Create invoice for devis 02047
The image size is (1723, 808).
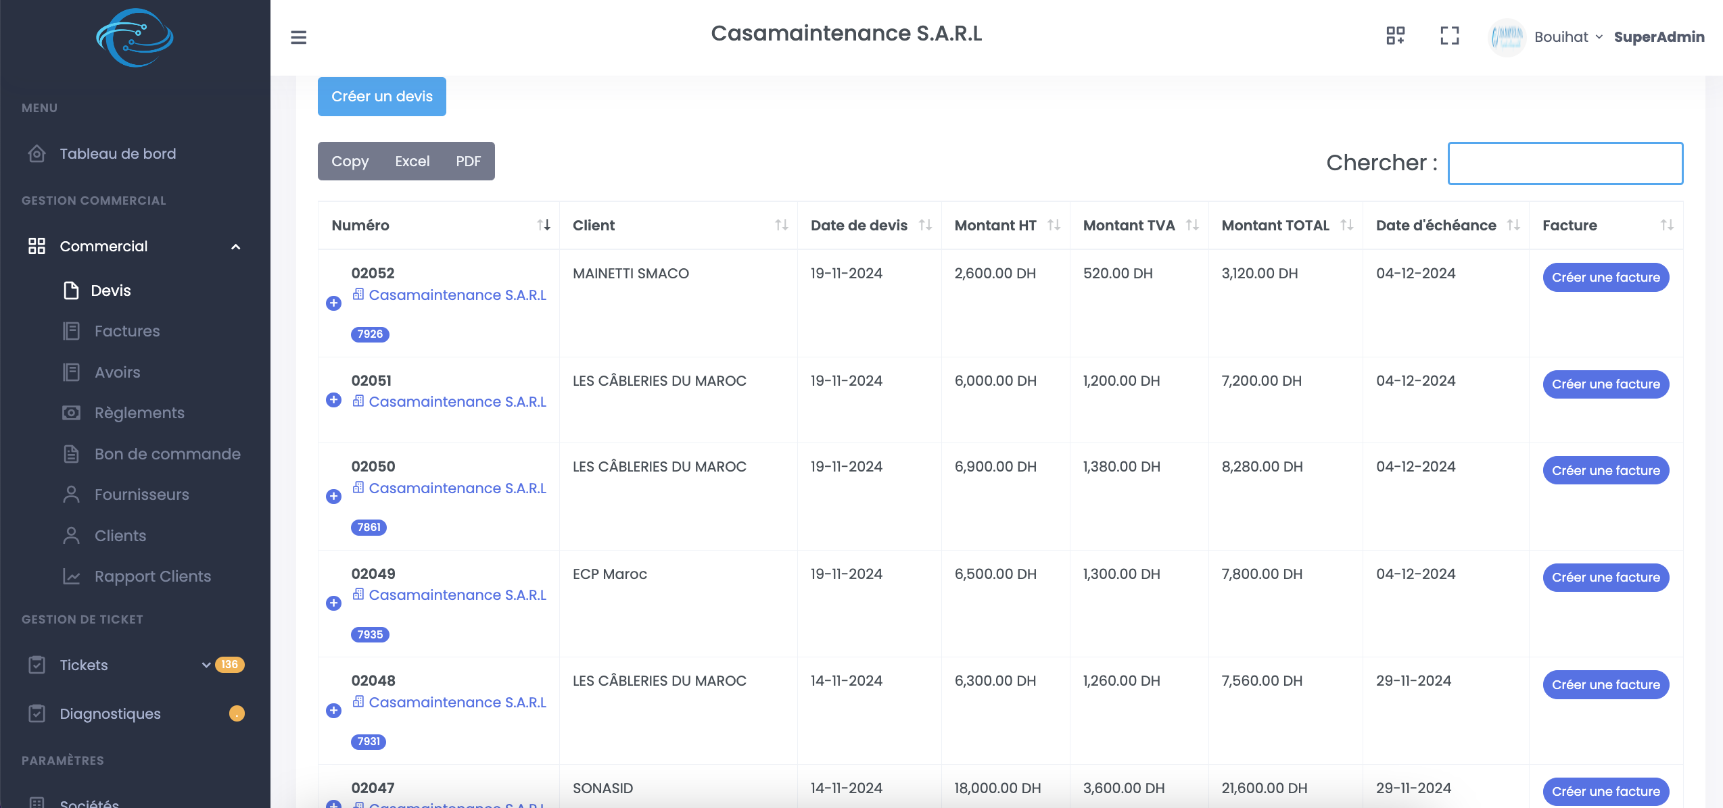[x=1606, y=792]
